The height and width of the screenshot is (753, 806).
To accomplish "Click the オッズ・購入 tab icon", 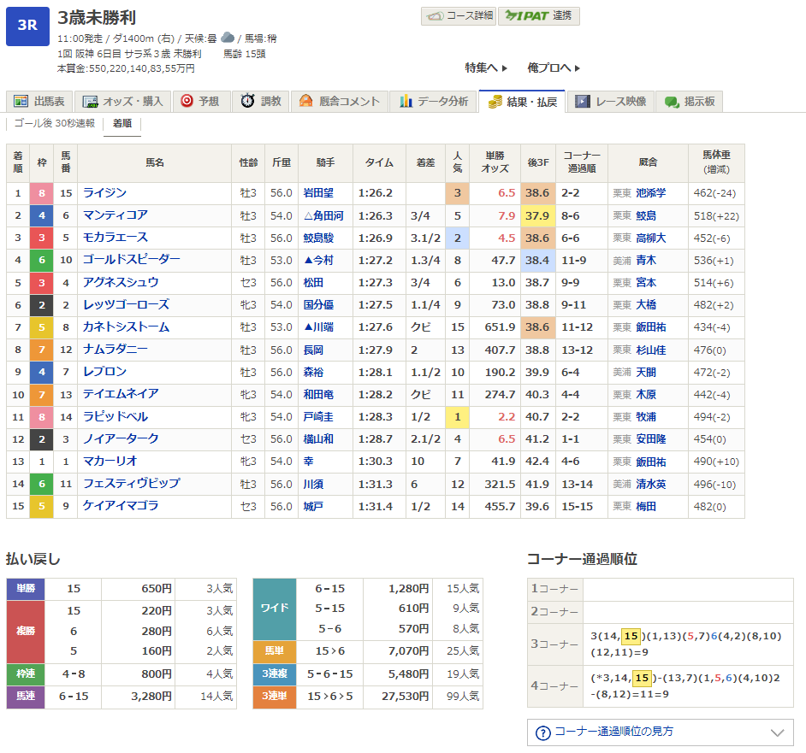I will 89,102.
